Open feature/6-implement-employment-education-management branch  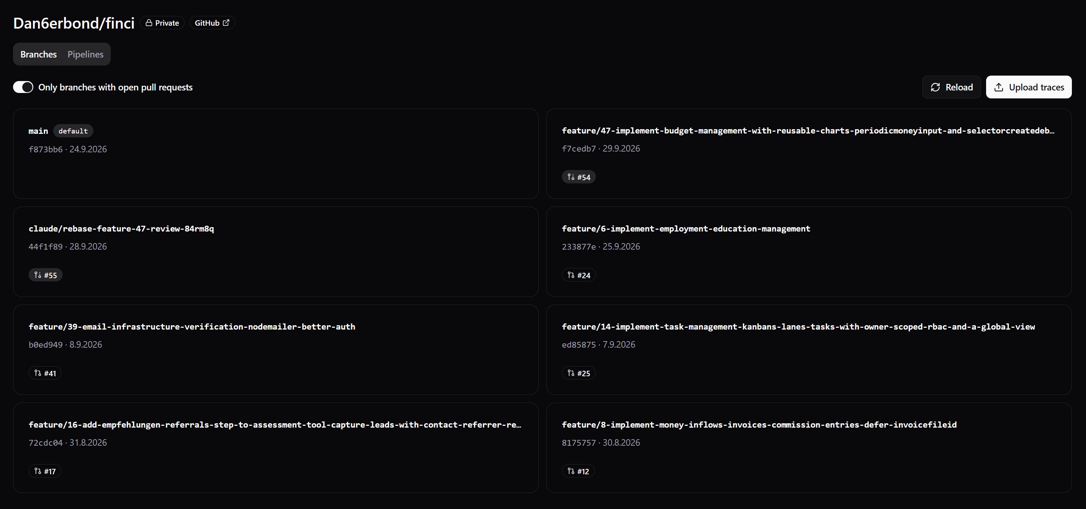pos(686,229)
